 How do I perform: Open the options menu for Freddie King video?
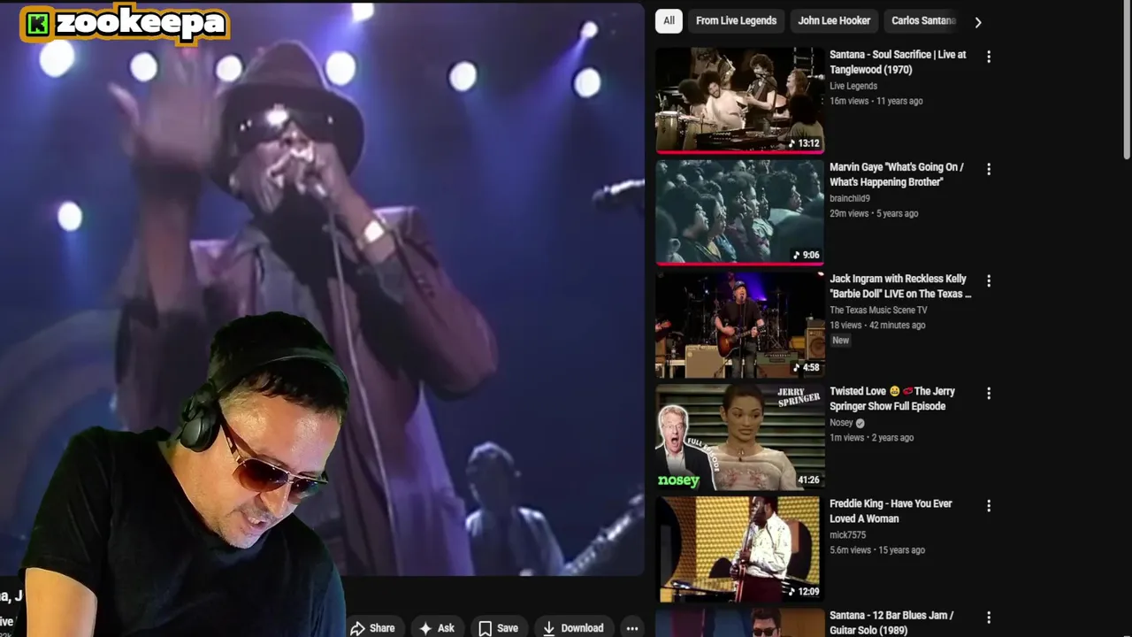tap(989, 505)
